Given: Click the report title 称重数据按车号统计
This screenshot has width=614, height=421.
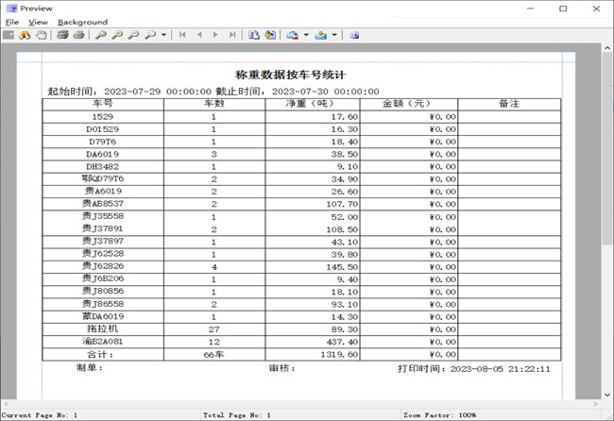Looking at the screenshot, I should coord(290,75).
